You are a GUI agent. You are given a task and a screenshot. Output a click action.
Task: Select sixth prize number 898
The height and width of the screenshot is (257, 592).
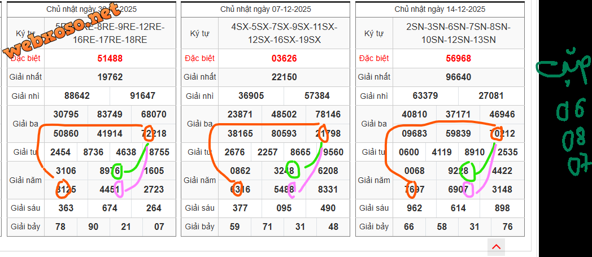[502, 208]
